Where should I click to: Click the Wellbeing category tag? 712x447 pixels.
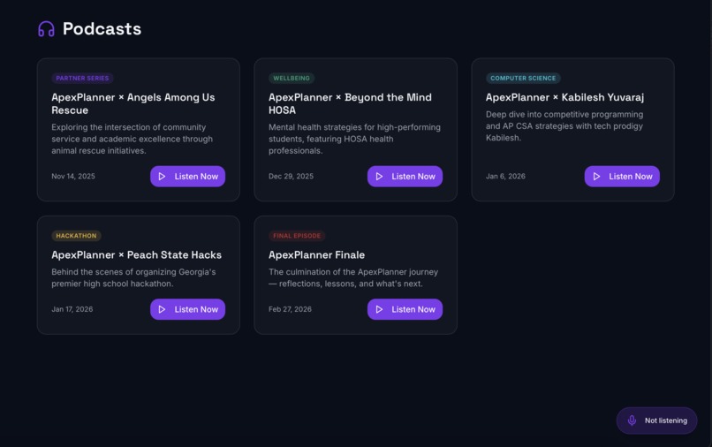point(292,78)
